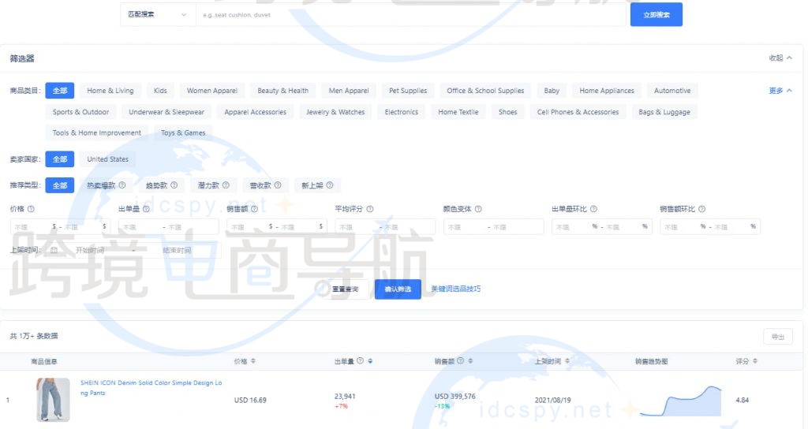Screen dimensions: 808x429
Task: Open help icon beside 潜力款 filter
Action: [x=226, y=185]
